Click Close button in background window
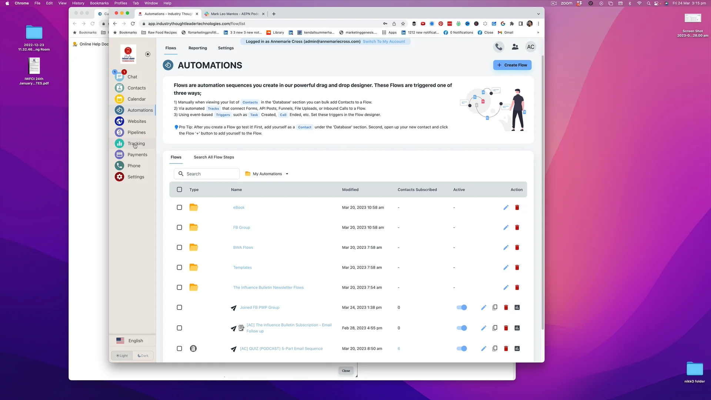 point(346,371)
